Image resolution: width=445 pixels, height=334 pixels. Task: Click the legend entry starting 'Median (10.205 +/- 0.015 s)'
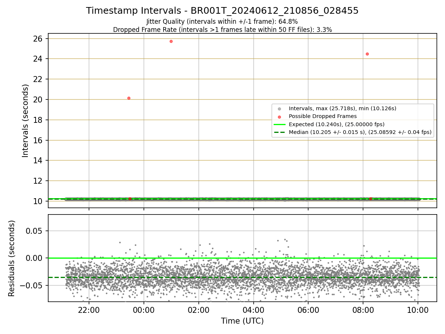pos(360,132)
